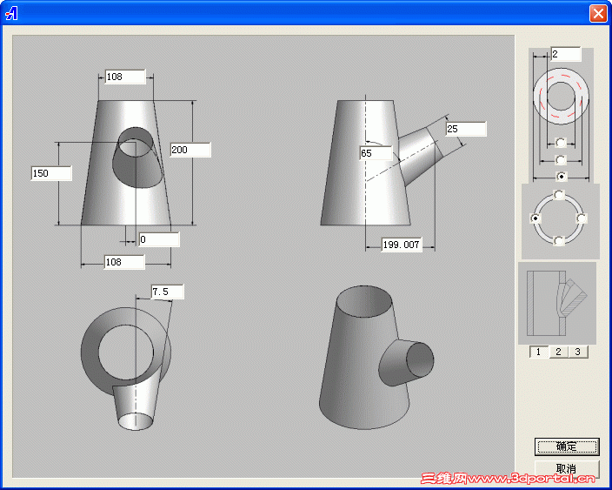
Task: Click the pipe wall thickness ring diagram
Action: tap(561, 97)
